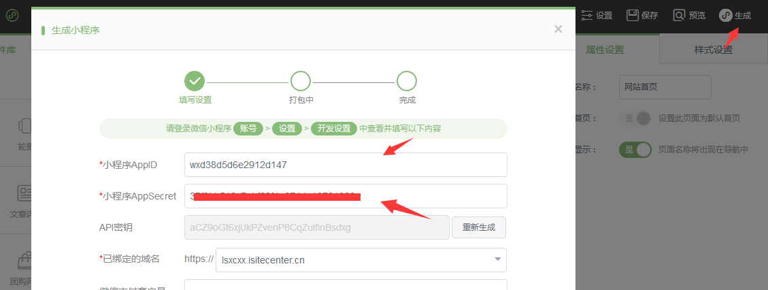Focus the 小程序AppID input field
The image size is (768, 290).
[x=346, y=165]
